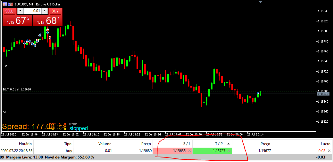This screenshot has height=162, width=333.
Task: Click the BUY button
Action: coord(55,11)
